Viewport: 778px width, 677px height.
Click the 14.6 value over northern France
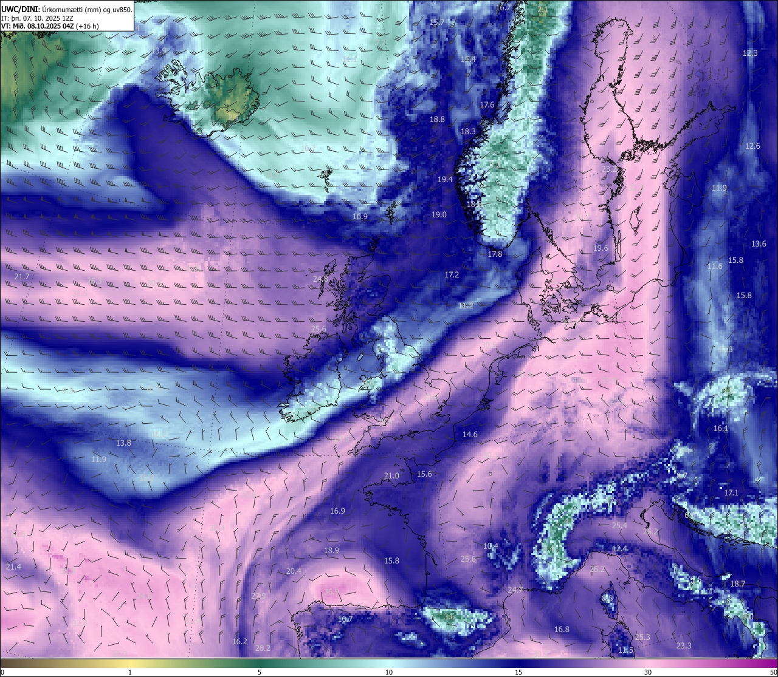470,435
